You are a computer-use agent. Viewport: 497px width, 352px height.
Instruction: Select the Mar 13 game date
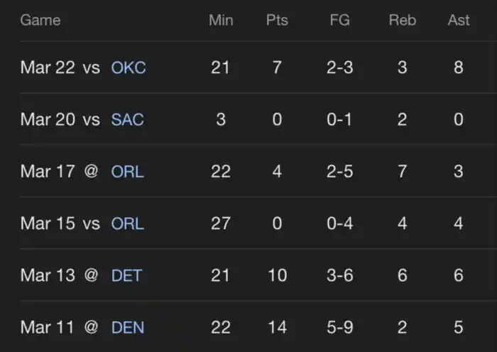(48, 275)
